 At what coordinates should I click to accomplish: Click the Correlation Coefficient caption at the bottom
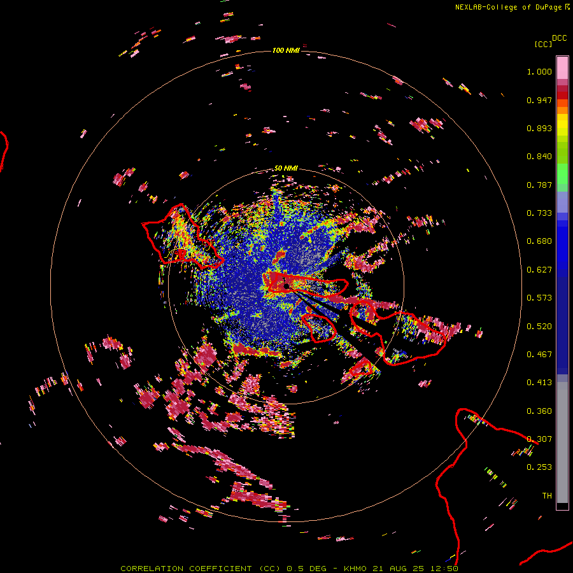[289, 569]
